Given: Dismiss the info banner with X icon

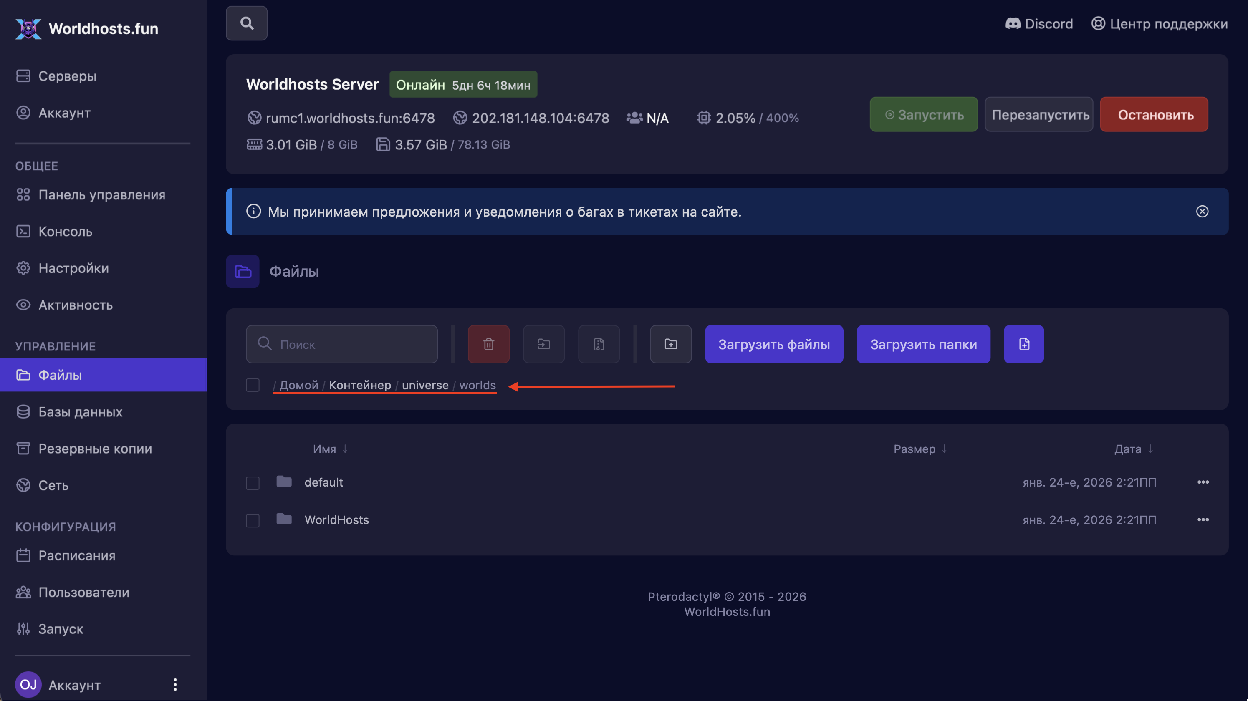Looking at the screenshot, I should tap(1202, 211).
